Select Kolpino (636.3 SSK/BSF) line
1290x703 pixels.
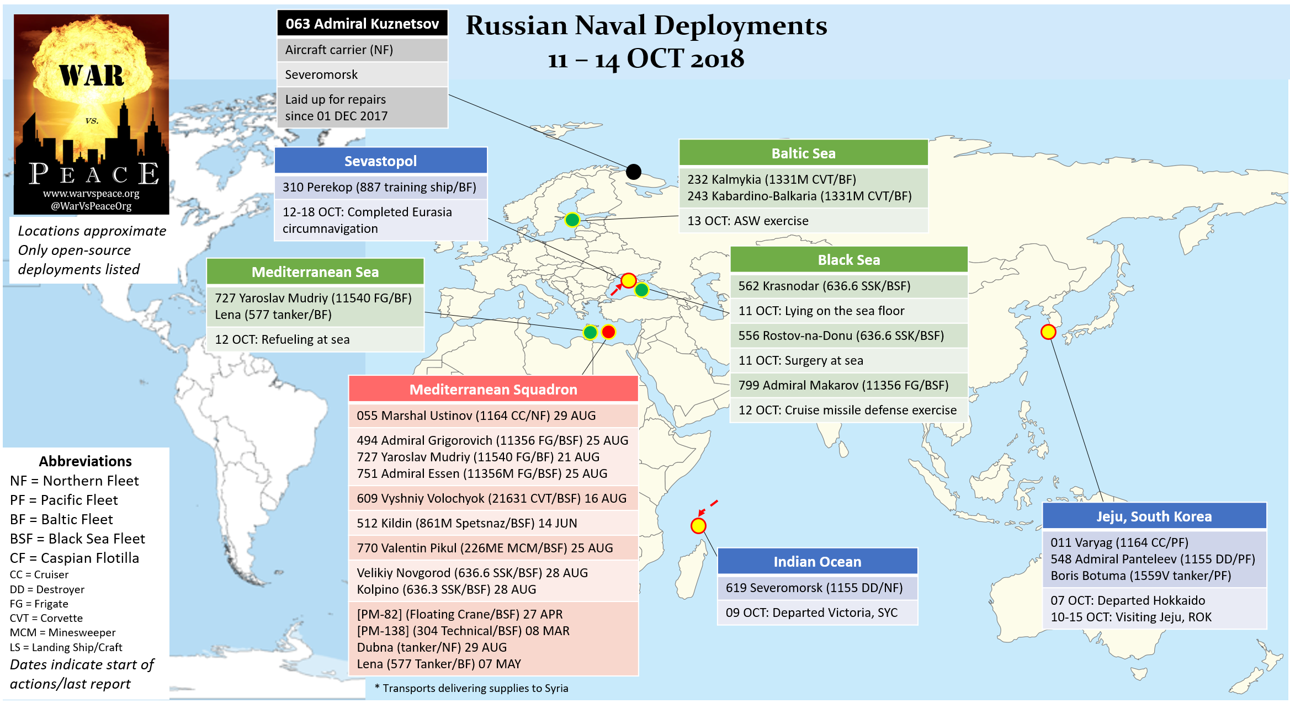446,589
